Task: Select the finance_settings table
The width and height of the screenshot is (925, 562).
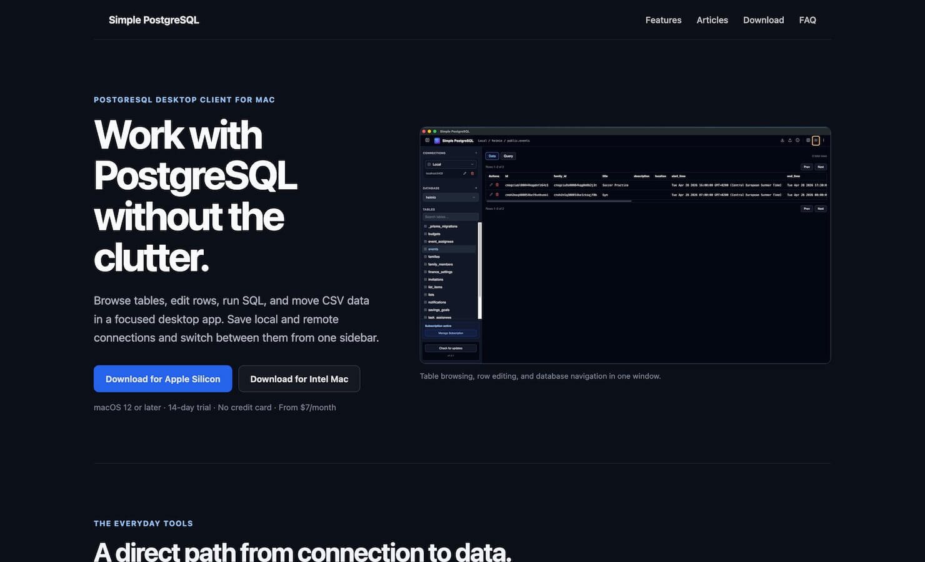Action: click(x=449, y=272)
